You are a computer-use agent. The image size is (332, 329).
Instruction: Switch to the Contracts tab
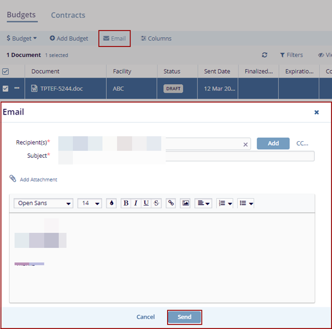[68, 15]
